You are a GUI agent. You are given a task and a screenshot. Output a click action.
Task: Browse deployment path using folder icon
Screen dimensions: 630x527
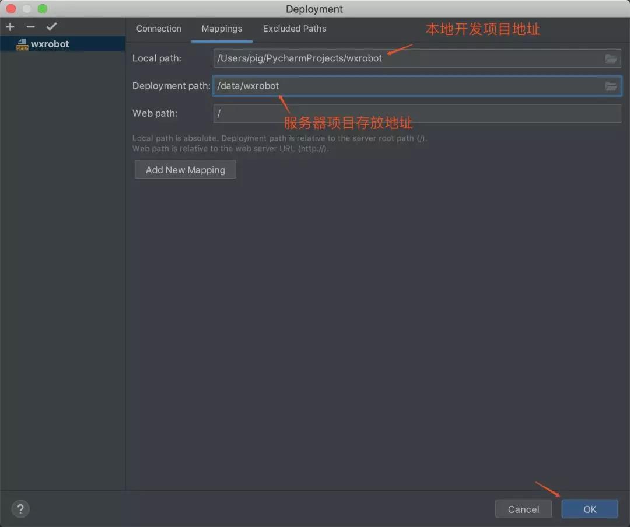(611, 86)
